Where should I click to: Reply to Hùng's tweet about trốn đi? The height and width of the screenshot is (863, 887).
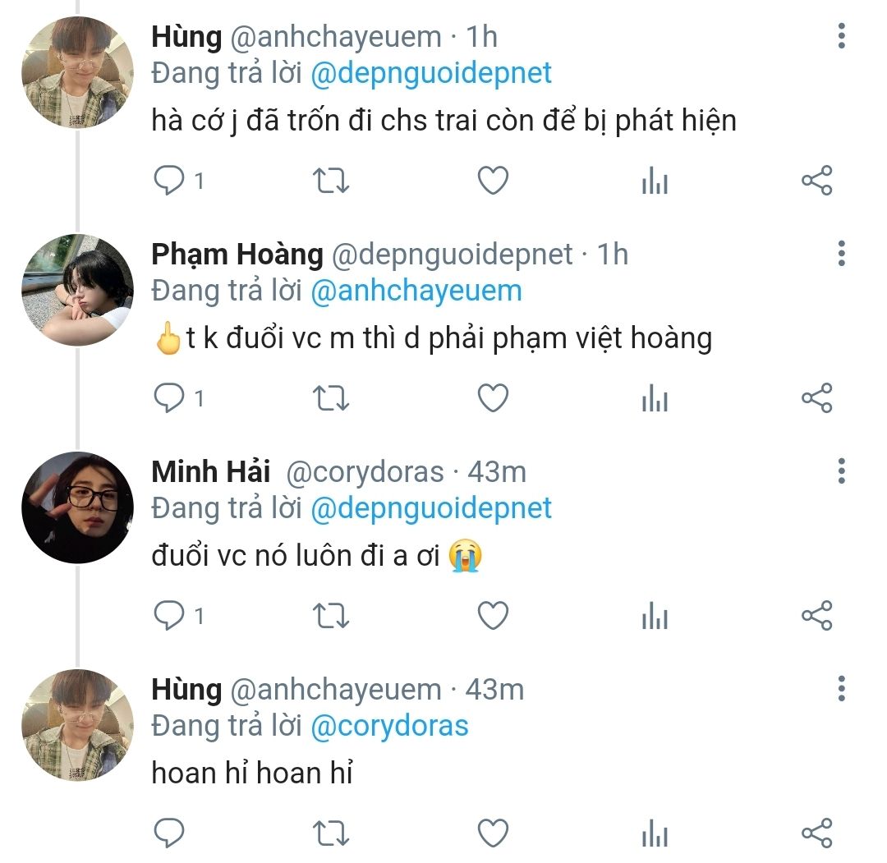169,181
